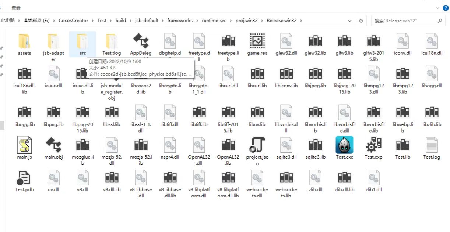
Task: Select the Test.lib library file
Action: [403, 148]
